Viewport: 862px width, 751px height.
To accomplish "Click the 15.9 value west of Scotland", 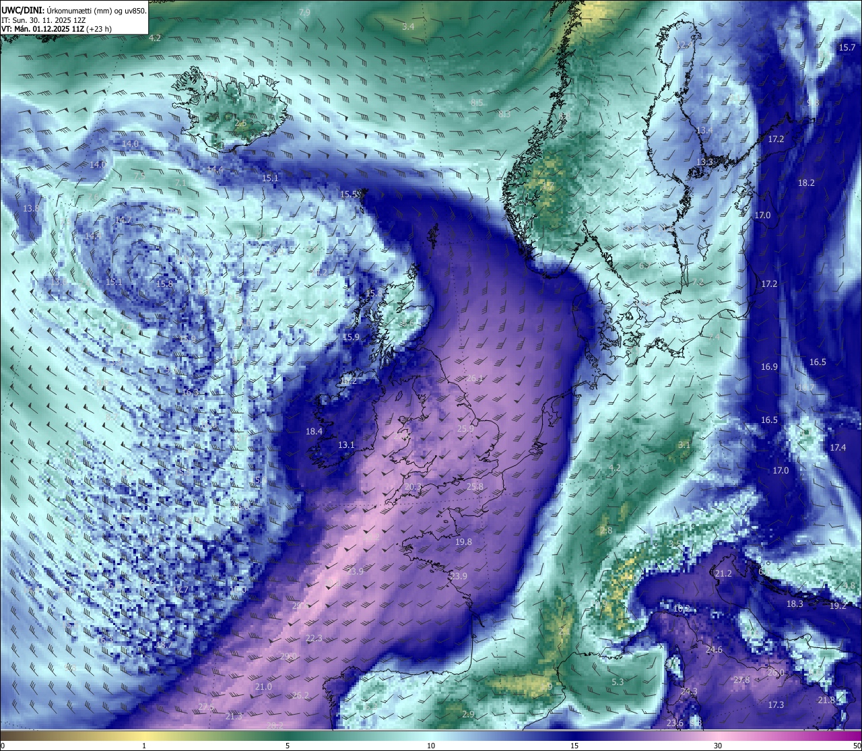I will coord(351,337).
